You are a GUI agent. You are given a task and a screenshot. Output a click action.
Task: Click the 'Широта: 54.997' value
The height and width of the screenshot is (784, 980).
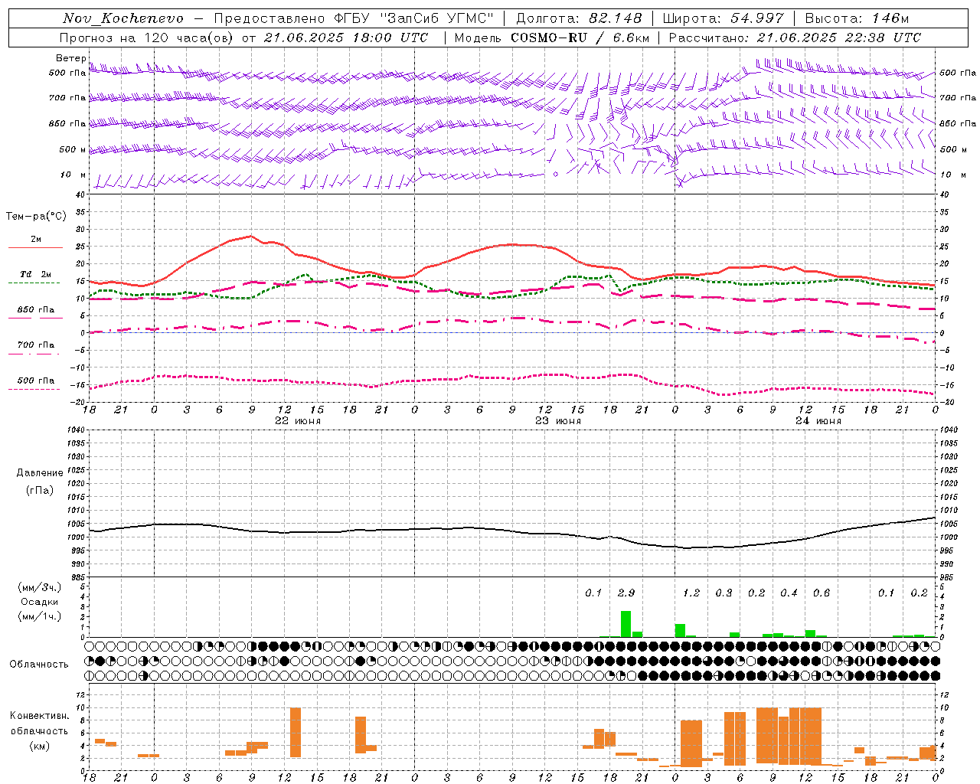(723, 18)
